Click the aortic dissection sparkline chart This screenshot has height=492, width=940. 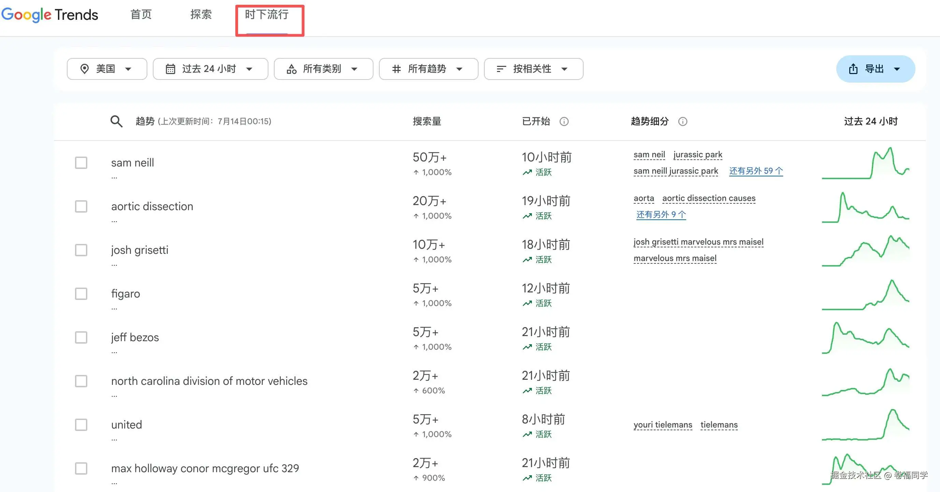tap(866, 207)
